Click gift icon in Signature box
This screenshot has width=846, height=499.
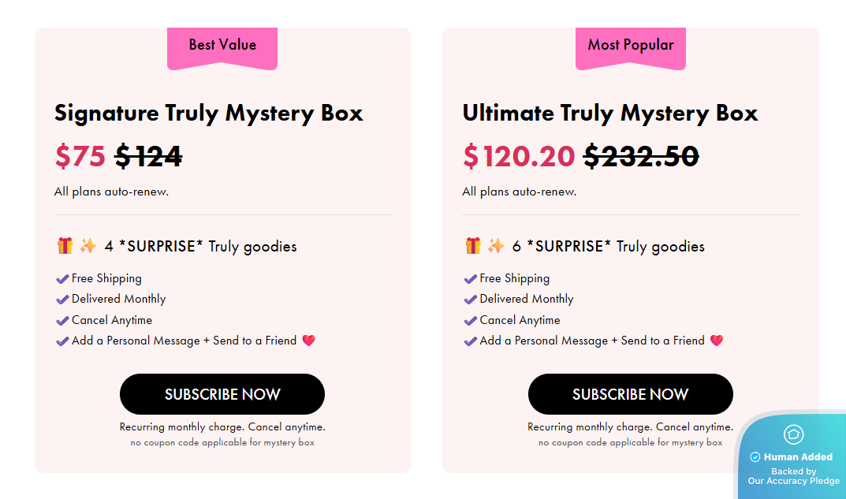click(65, 246)
